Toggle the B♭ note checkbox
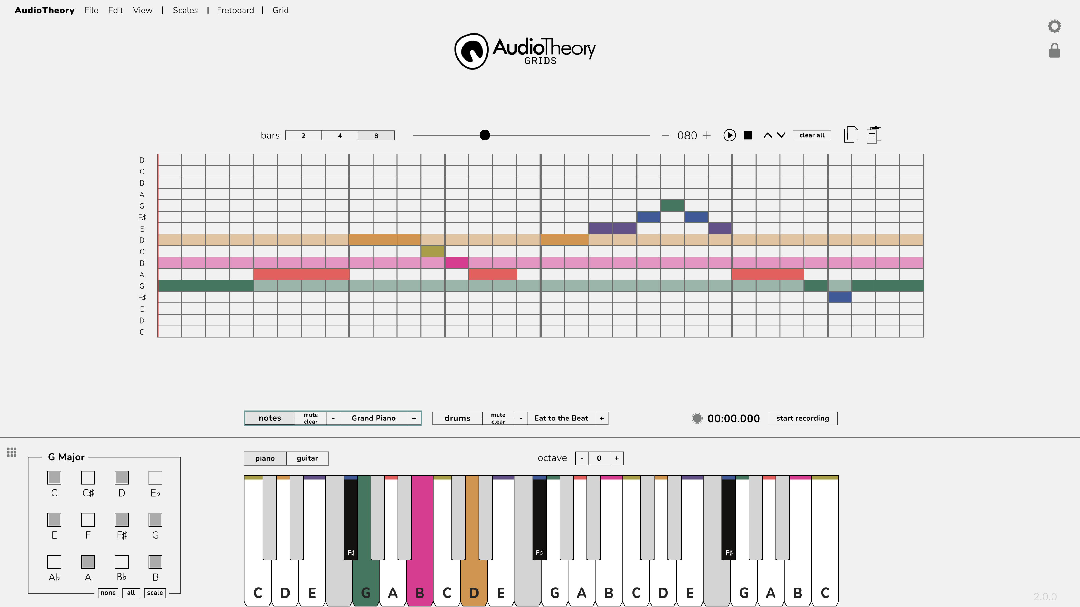 click(x=122, y=562)
